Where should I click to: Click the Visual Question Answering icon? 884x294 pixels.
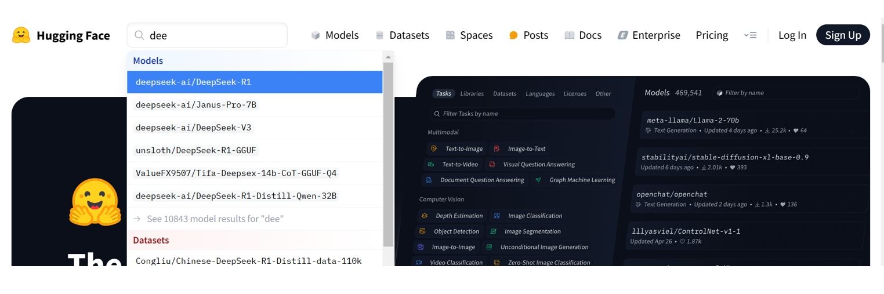coord(492,165)
